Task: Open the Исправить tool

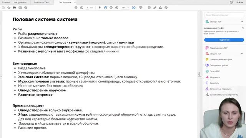Action: click(x=213, y=77)
